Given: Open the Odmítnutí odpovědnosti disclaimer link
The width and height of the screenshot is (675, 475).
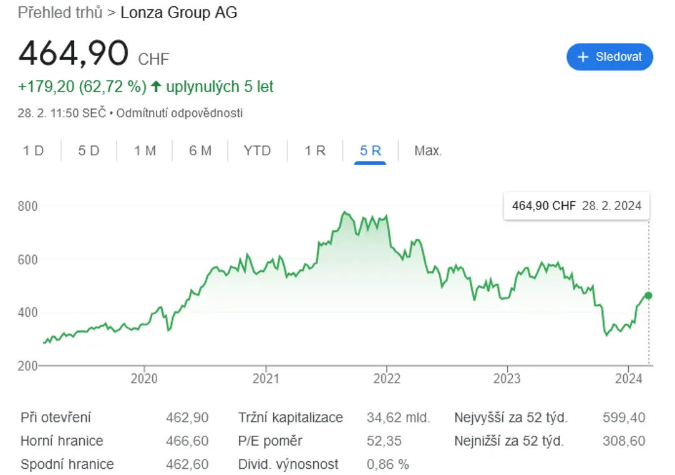Looking at the screenshot, I should [180, 113].
